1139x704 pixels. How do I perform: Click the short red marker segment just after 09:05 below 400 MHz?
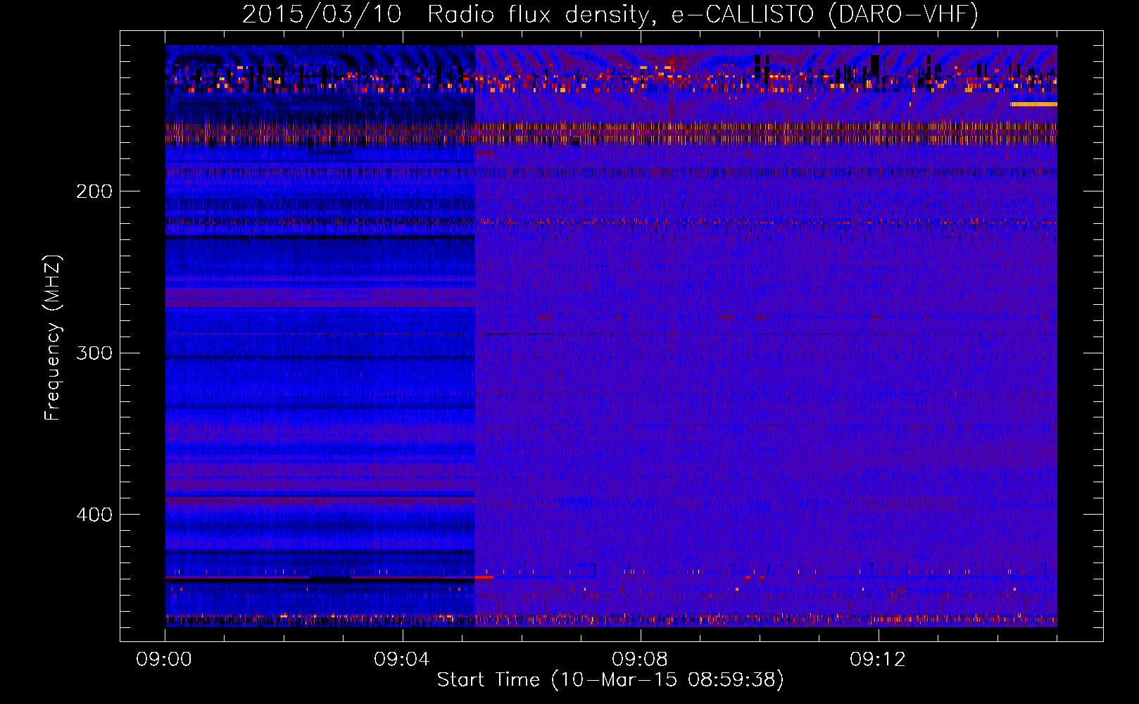pyautogui.click(x=484, y=577)
